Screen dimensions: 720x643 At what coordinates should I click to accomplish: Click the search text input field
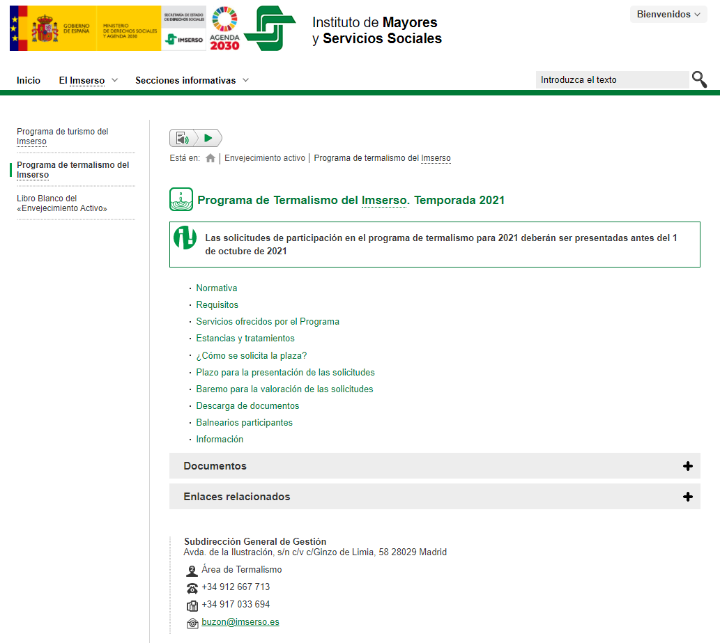pyautogui.click(x=612, y=80)
